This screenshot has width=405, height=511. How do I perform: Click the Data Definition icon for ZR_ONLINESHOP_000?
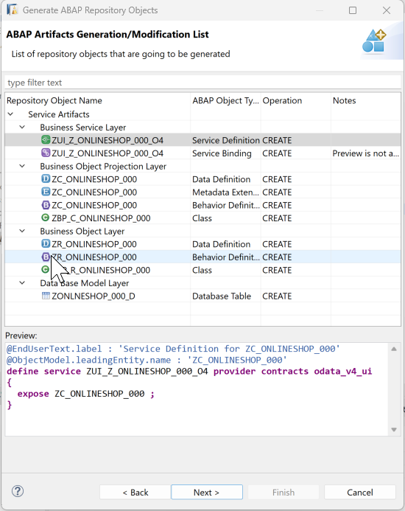tap(46, 244)
